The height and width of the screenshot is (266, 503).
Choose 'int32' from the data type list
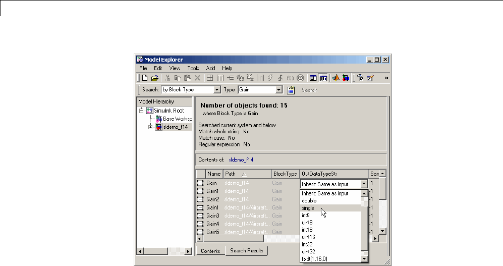330,244
